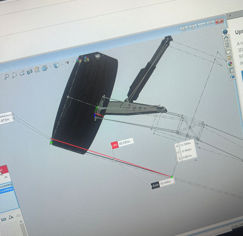
Task: Expand the Display Style dropdown arrow
Action: click(x=62, y=64)
